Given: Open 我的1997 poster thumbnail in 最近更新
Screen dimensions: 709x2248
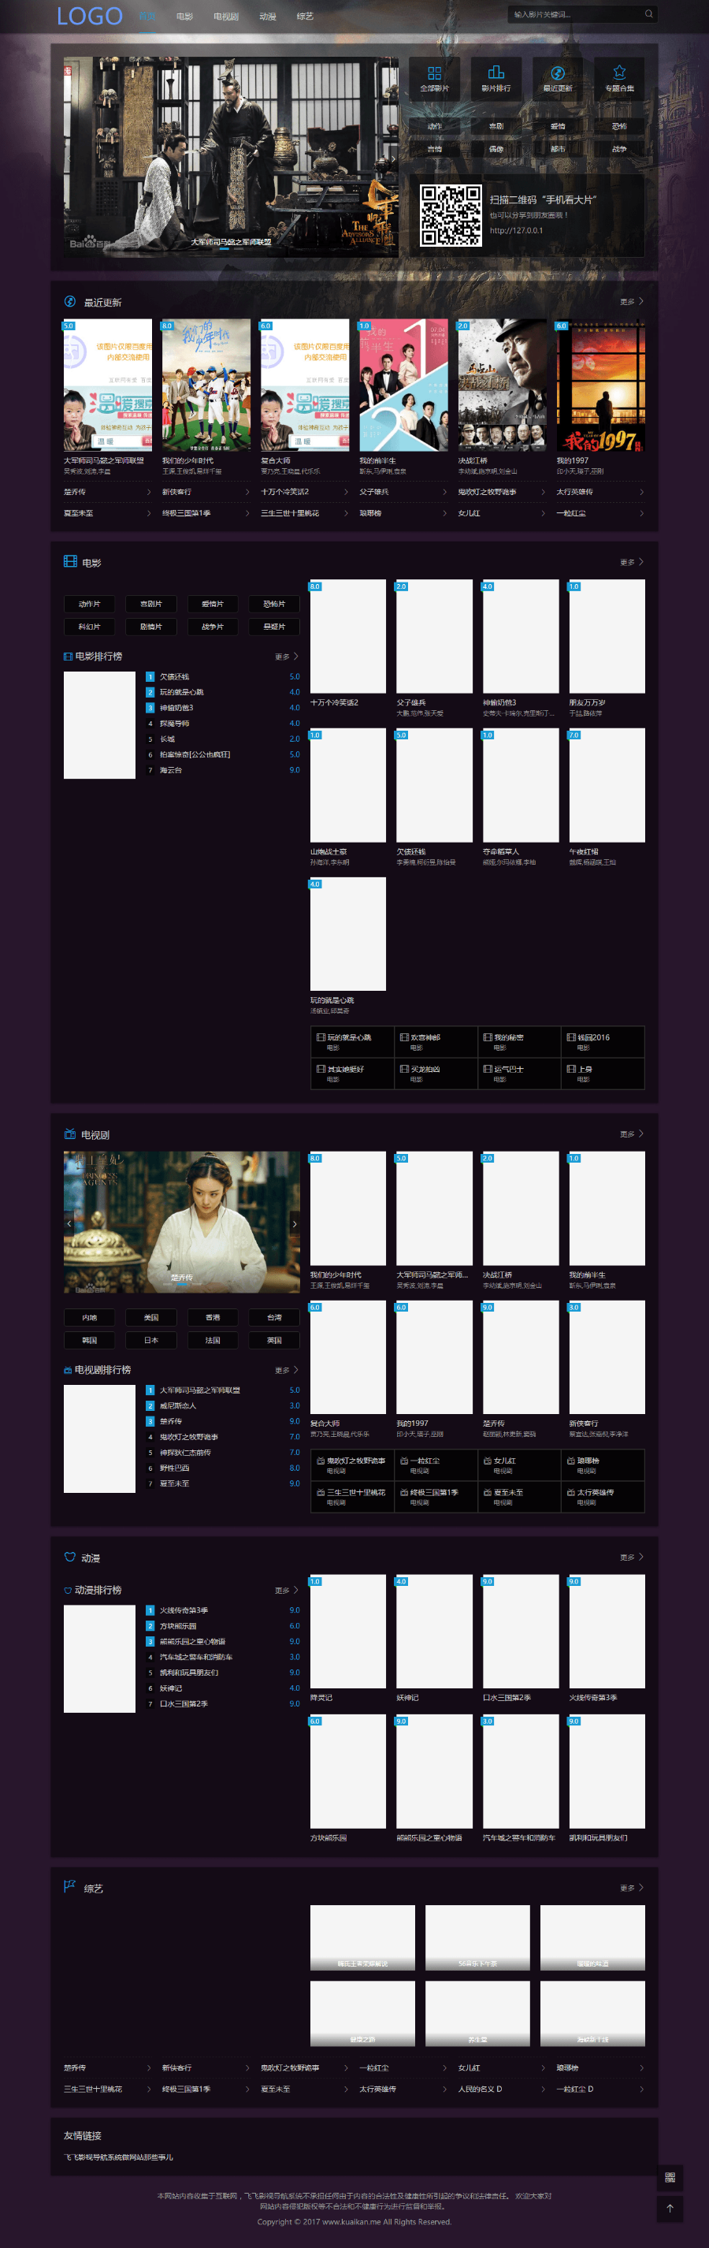Looking at the screenshot, I should pyautogui.click(x=600, y=385).
